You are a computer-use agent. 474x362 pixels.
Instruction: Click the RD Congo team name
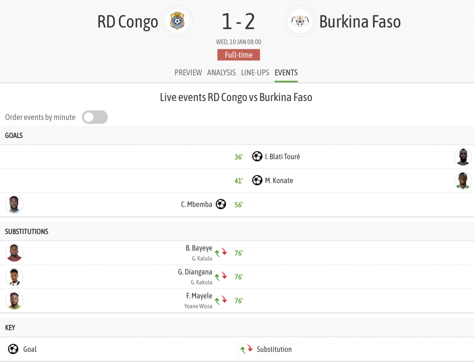(x=128, y=22)
